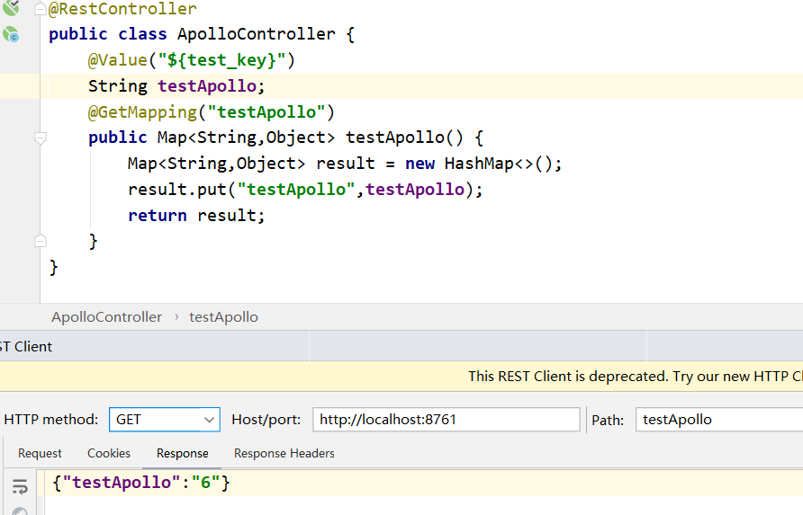Collapse the testApollo method using fold marker
The image size is (803, 515).
pos(40,138)
